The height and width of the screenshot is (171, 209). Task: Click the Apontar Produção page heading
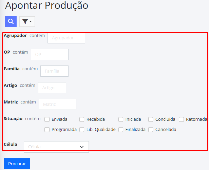click(46, 5)
